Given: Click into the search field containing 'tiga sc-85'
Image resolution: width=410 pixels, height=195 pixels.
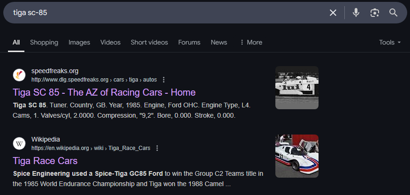Looking at the screenshot, I should (164, 13).
